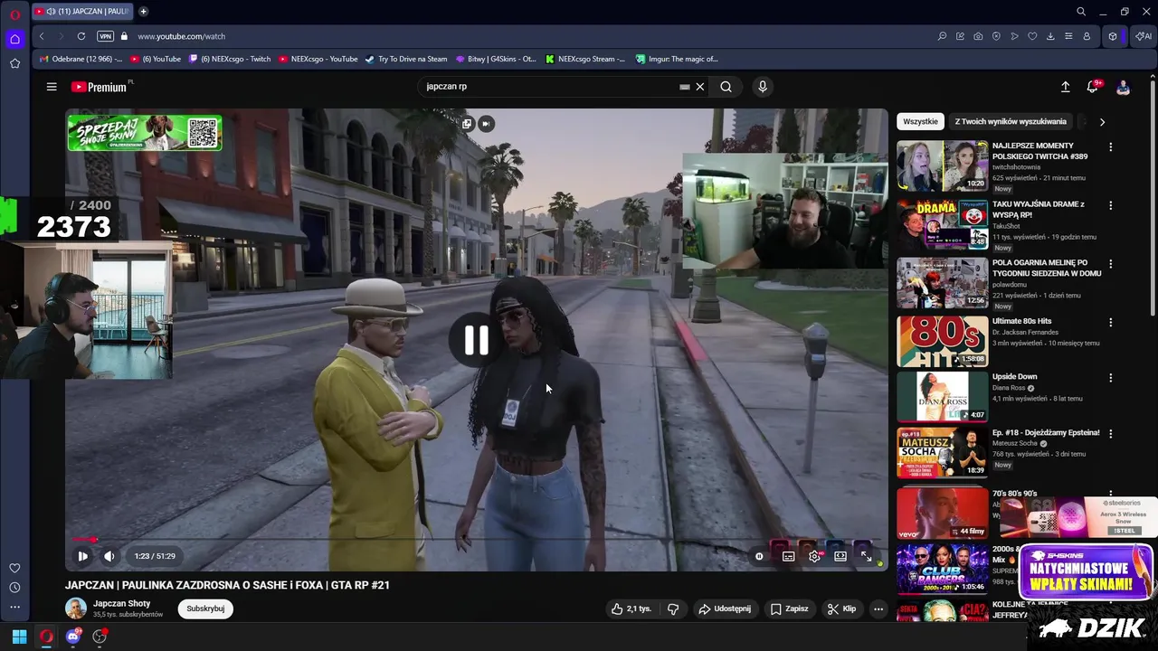Seek using the red video progress bar
The image size is (1158, 651).
477,540
